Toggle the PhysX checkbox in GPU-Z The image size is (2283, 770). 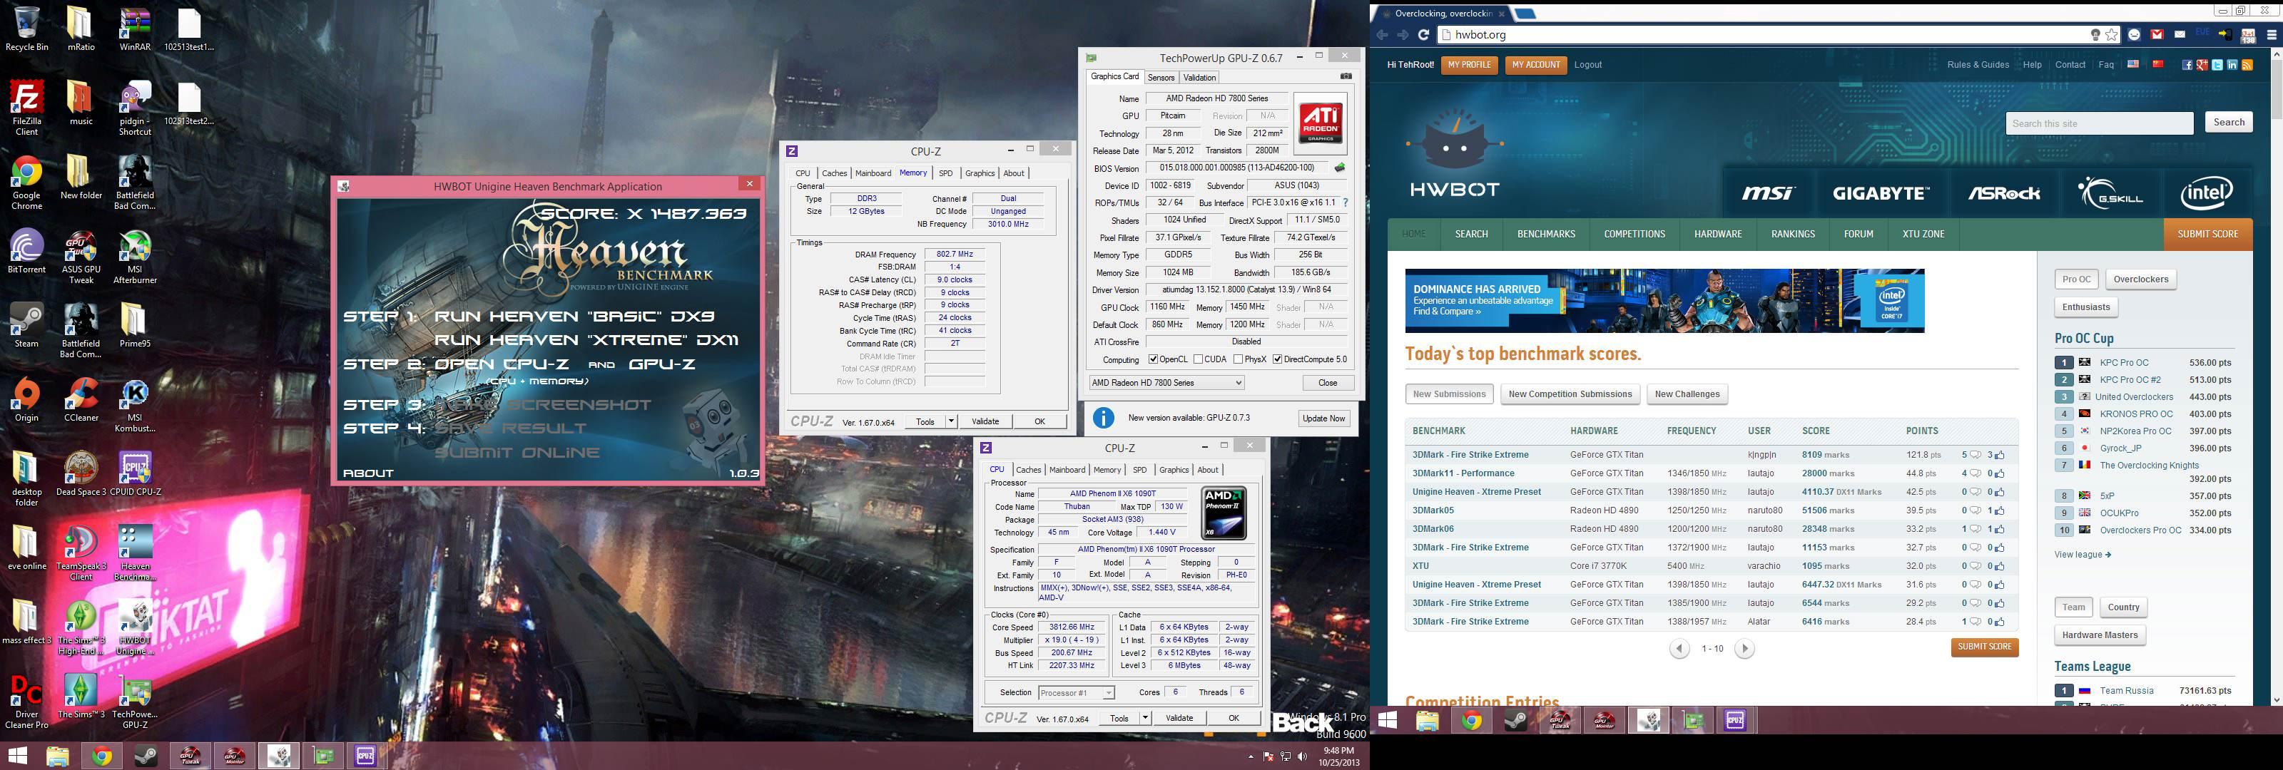coord(1238,360)
